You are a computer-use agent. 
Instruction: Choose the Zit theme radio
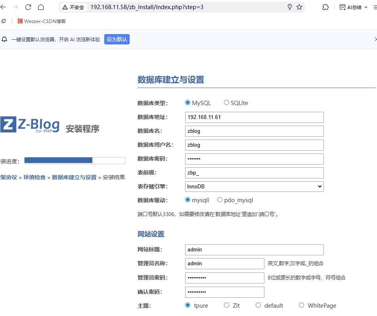coord(226,305)
